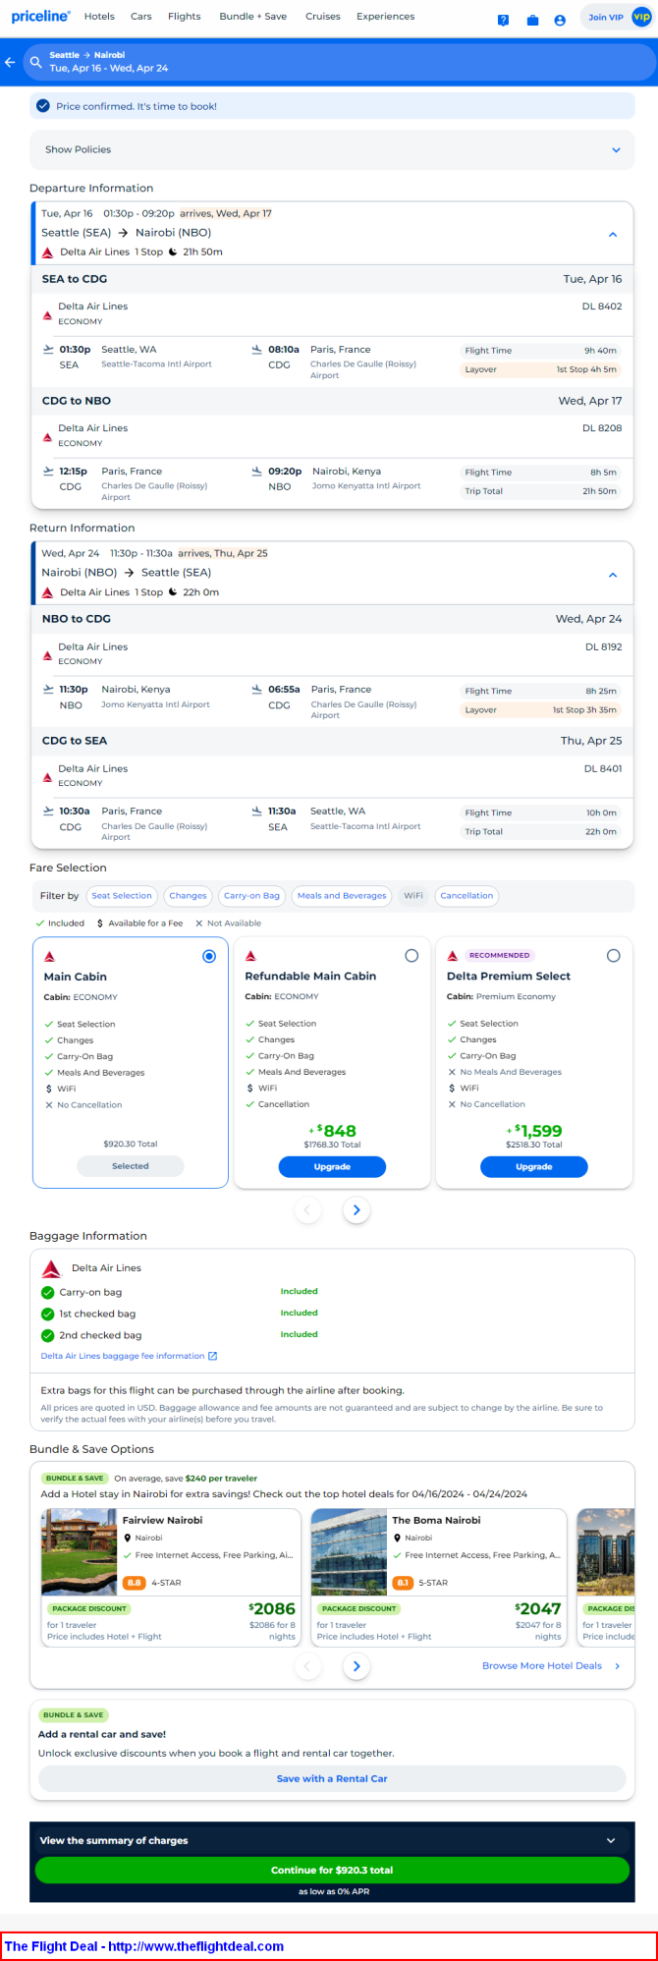The height and width of the screenshot is (1961, 658).
Task: Click the Delta logo on Refundable Main Cabin card
Action: [x=250, y=956]
